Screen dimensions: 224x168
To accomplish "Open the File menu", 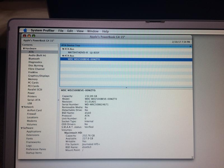I will [61, 31].
